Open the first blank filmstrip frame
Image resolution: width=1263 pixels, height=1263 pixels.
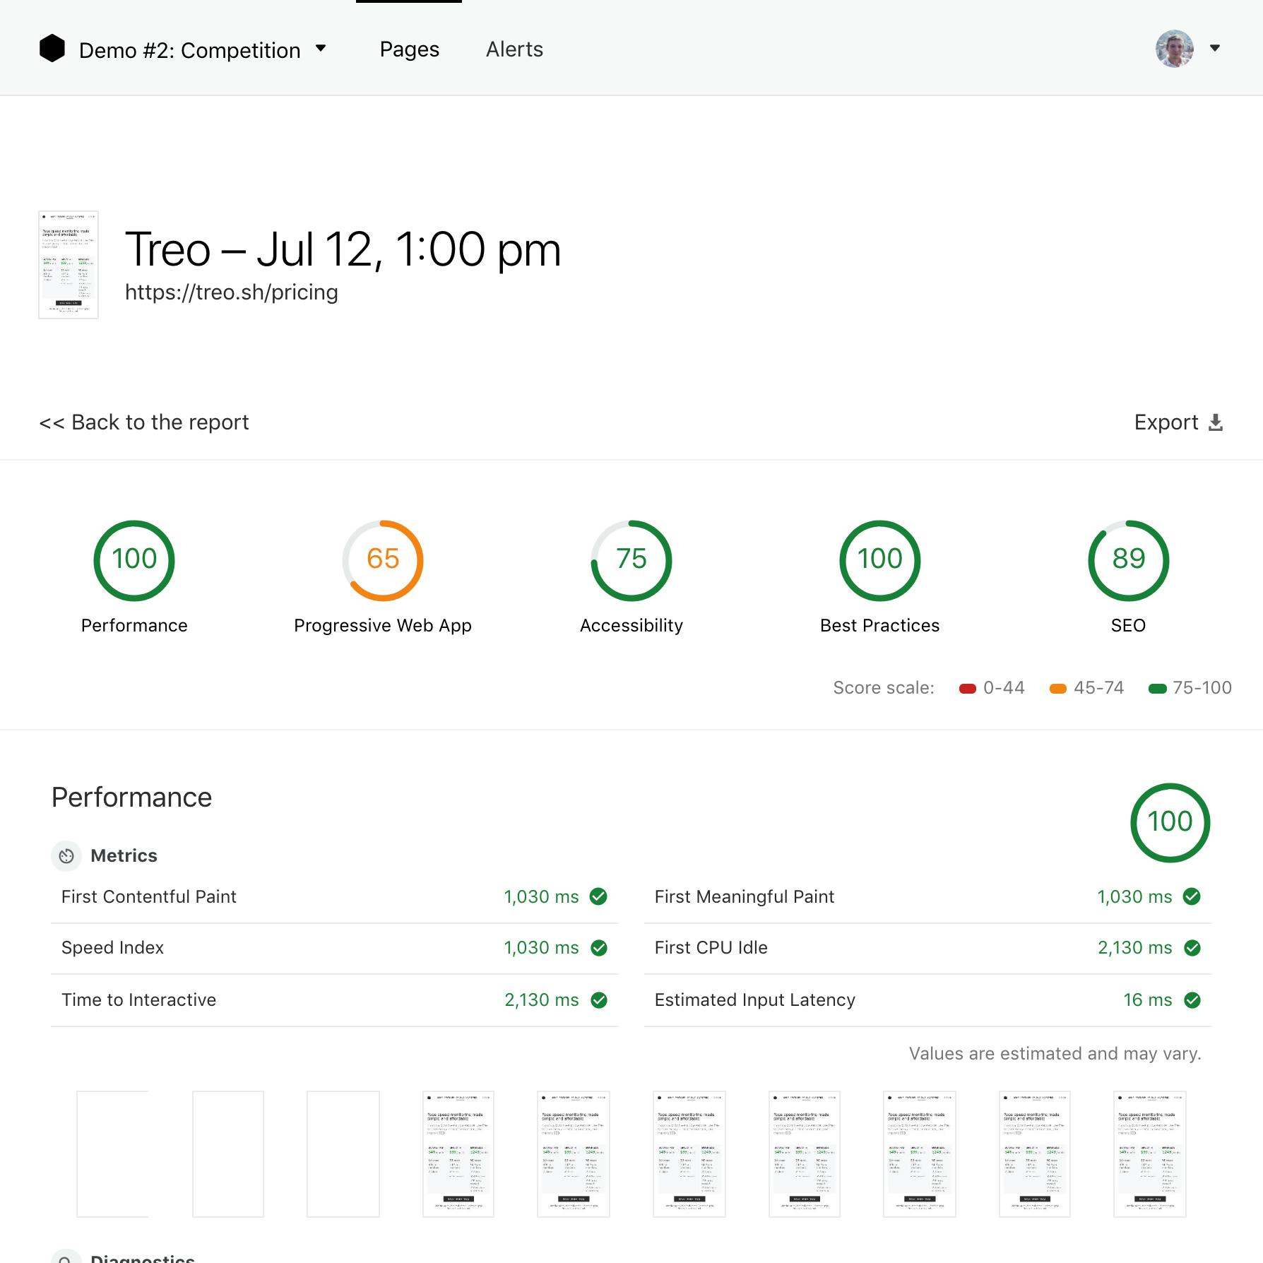pyautogui.click(x=113, y=1154)
